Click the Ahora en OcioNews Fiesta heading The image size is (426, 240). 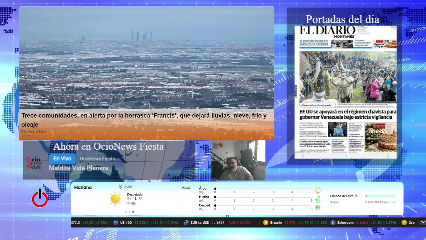[108, 146]
